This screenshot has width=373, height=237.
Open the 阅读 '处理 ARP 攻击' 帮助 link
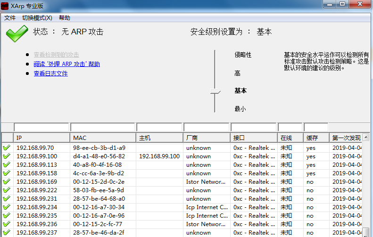[67, 64]
